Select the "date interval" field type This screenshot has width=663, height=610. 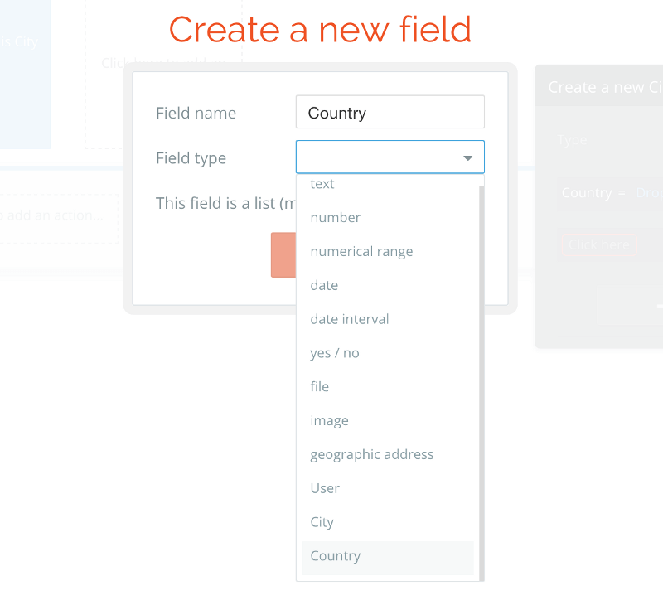pos(349,319)
